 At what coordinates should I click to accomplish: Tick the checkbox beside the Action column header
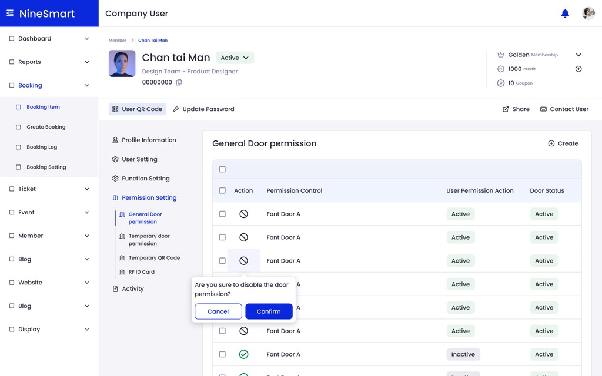(222, 191)
